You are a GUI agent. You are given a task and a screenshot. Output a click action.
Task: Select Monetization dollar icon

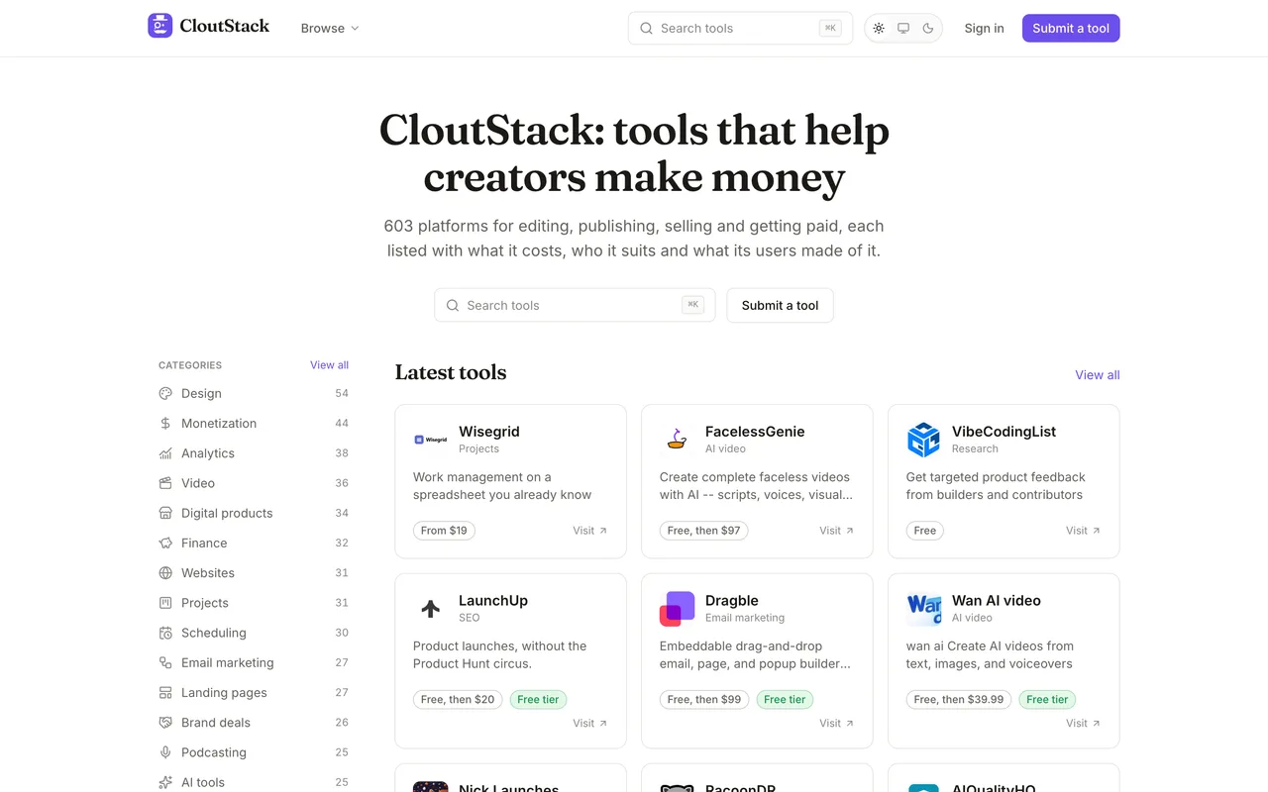click(165, 423)
